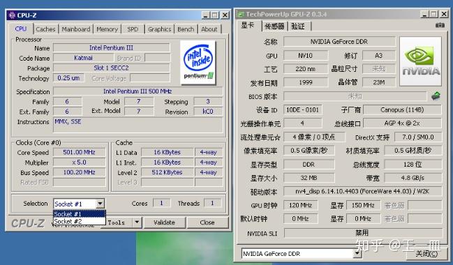This screenshot has height=265, width=453.
Task: Click the NVIDIA logo image
Action: (421, 61)
